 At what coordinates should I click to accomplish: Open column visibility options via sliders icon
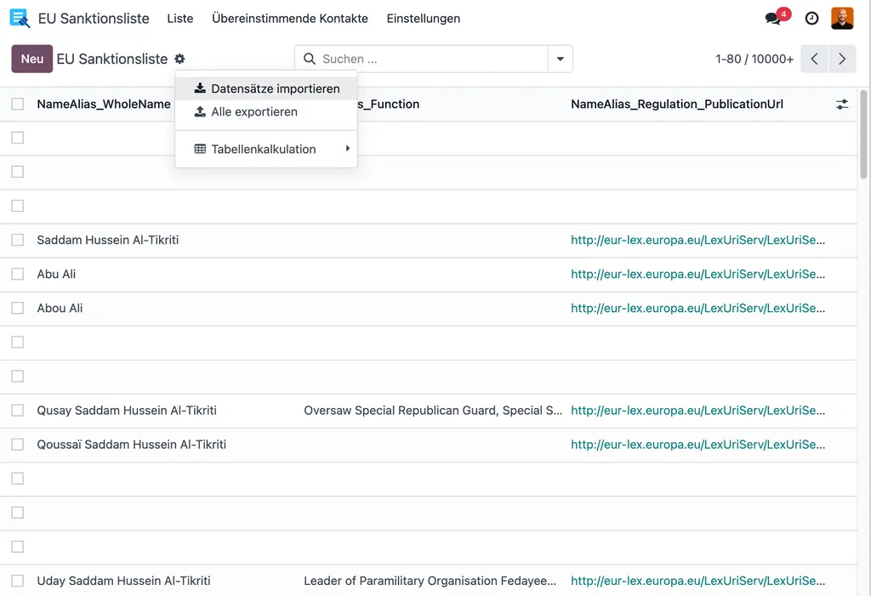tap(842, 104)
